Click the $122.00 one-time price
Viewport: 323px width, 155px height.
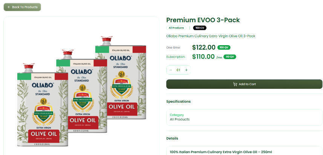point(204,47)
